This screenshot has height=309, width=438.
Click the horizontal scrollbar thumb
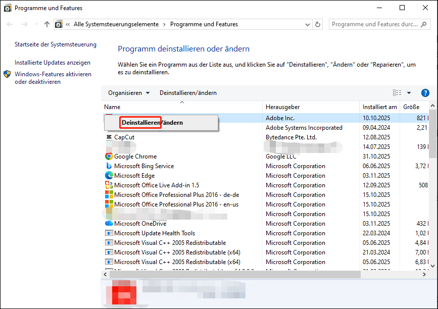coord(235,274)
